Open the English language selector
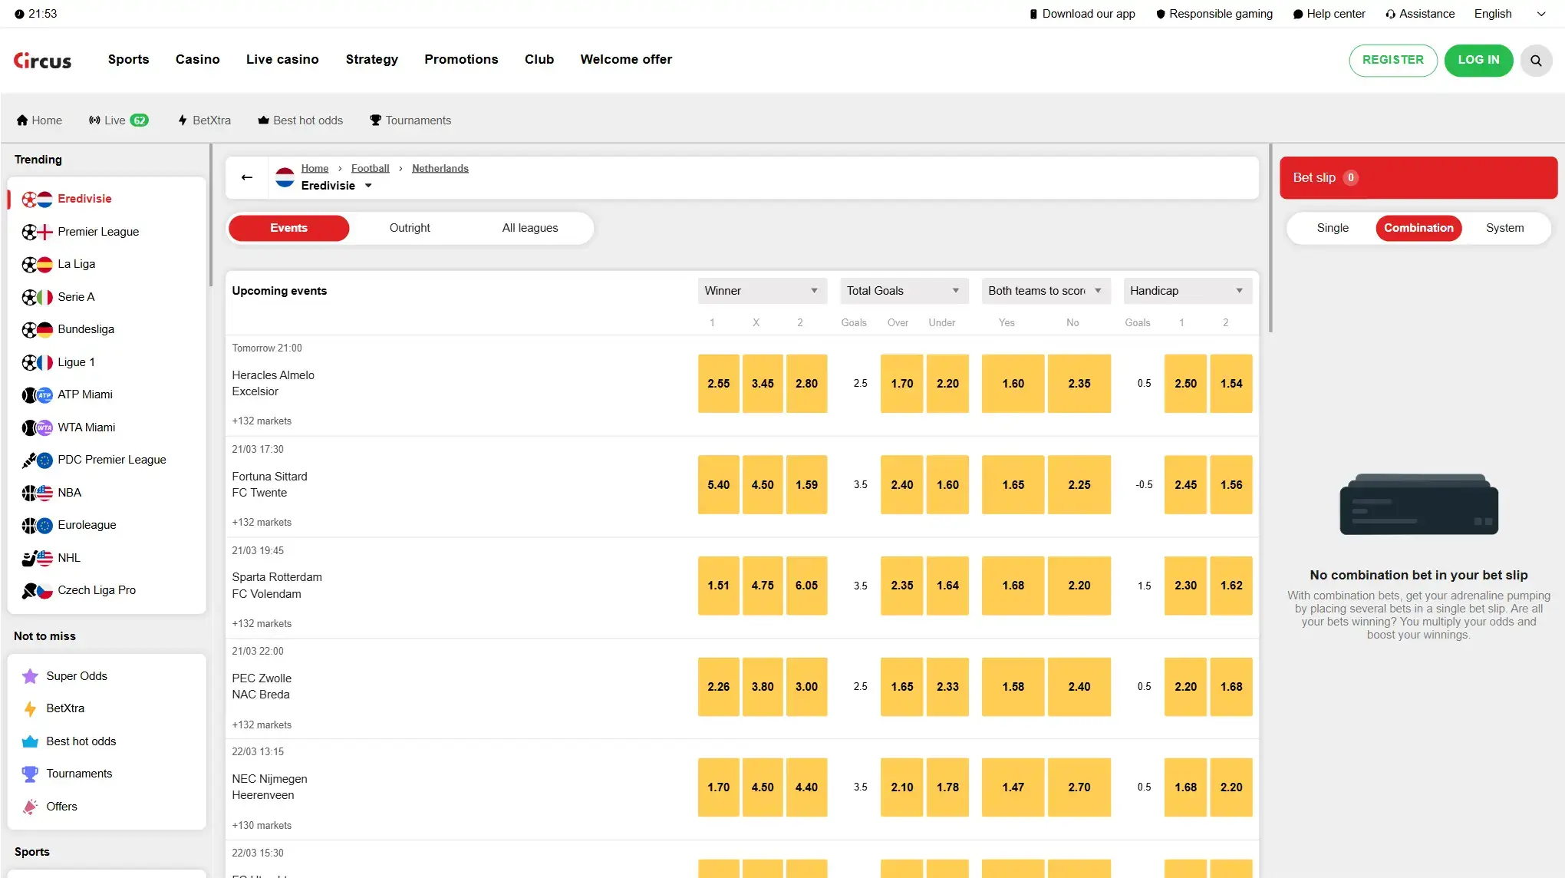Screen dimensions: 1565x878 click(x=1509, y=14)
